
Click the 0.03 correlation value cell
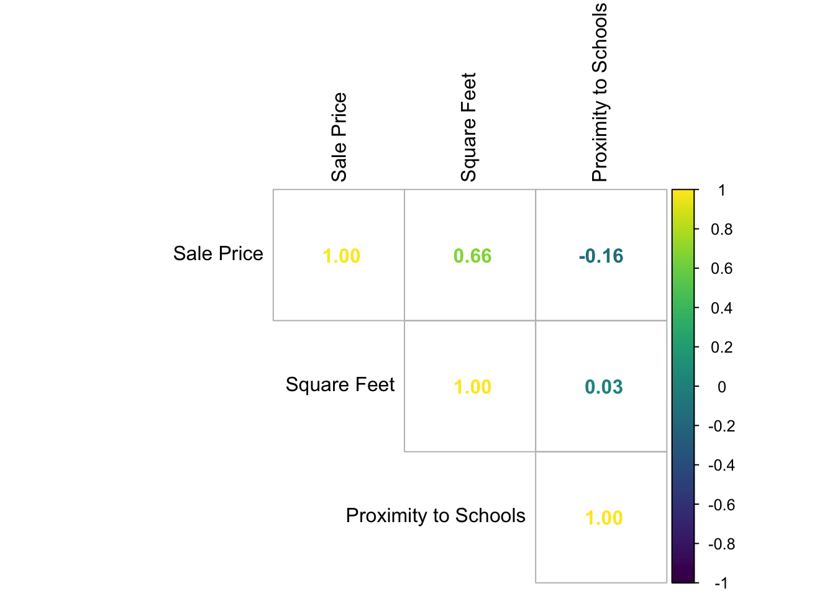(603, 387)
